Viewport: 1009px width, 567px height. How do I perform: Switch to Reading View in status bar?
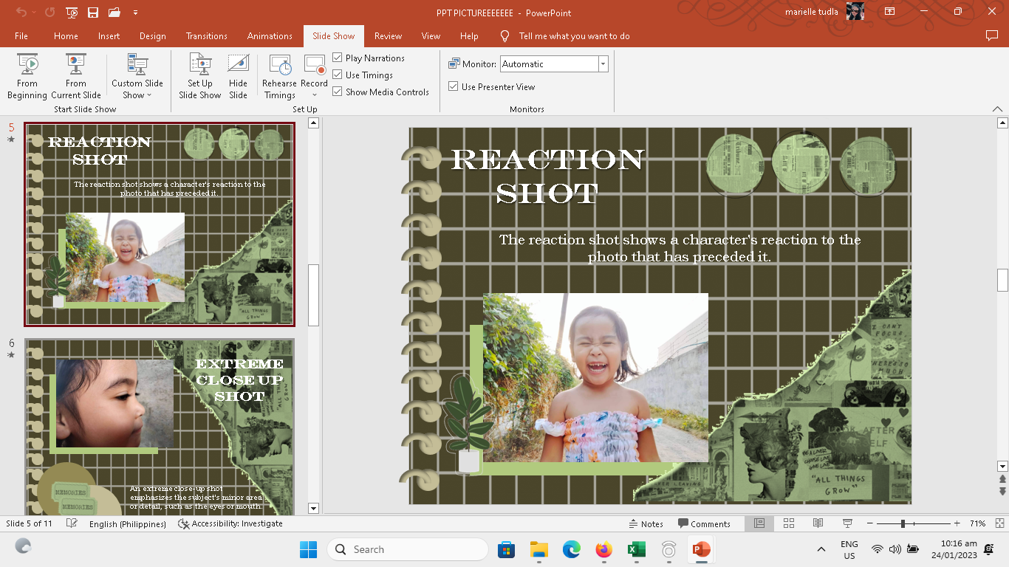(x=818, y=523)
